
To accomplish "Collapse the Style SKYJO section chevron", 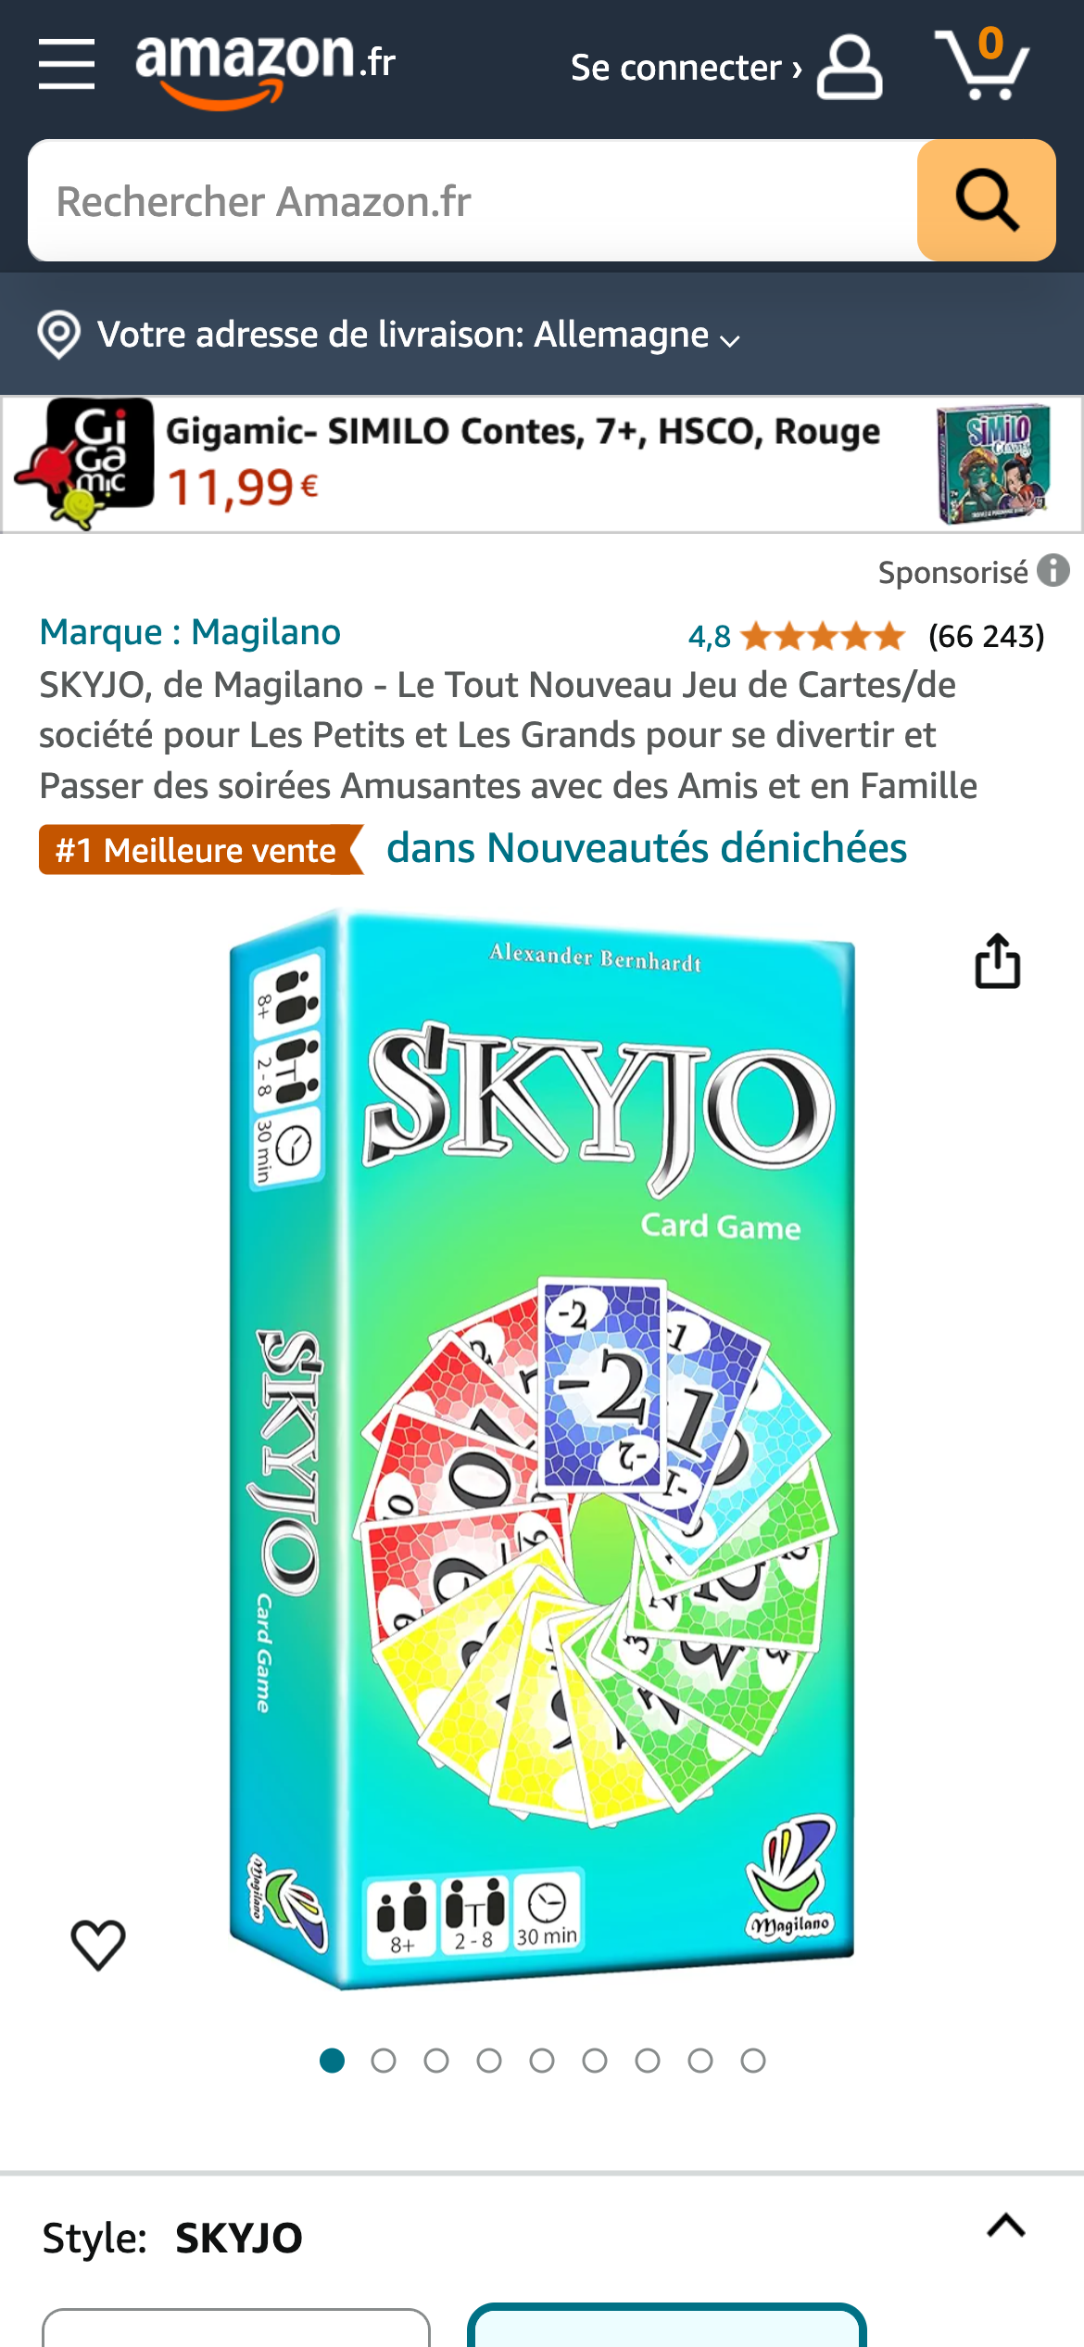I will [1006, 2225].
